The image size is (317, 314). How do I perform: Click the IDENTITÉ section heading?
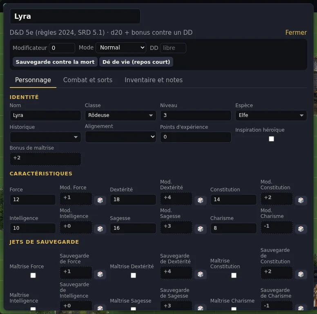[x=24, y=97]
